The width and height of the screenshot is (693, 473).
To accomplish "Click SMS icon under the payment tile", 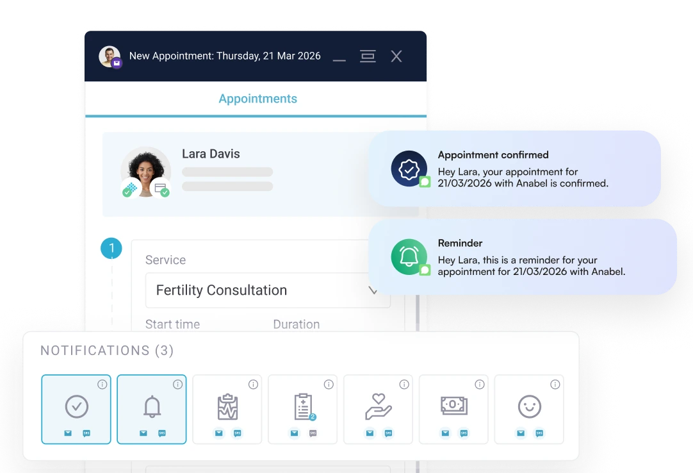I will [x=464, y=433].
